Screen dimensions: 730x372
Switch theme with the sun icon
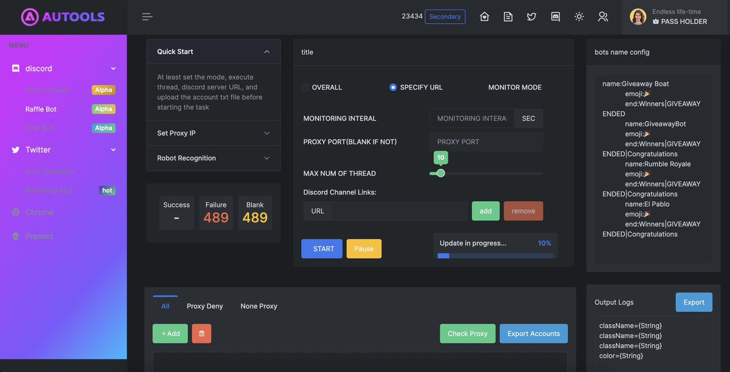click(x=579, y=17)
